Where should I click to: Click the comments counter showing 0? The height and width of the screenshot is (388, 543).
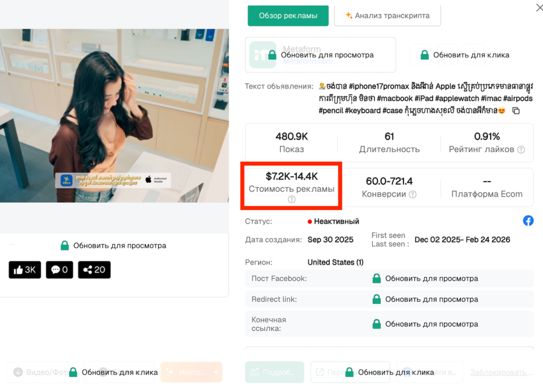(x=59, y=270)
